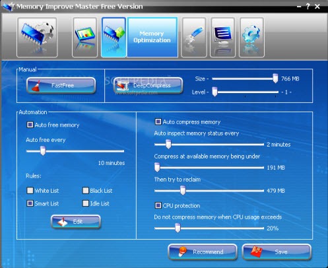Save the optimization settings
The height and width of the screenshot is (268, 328).
[277, 252]
